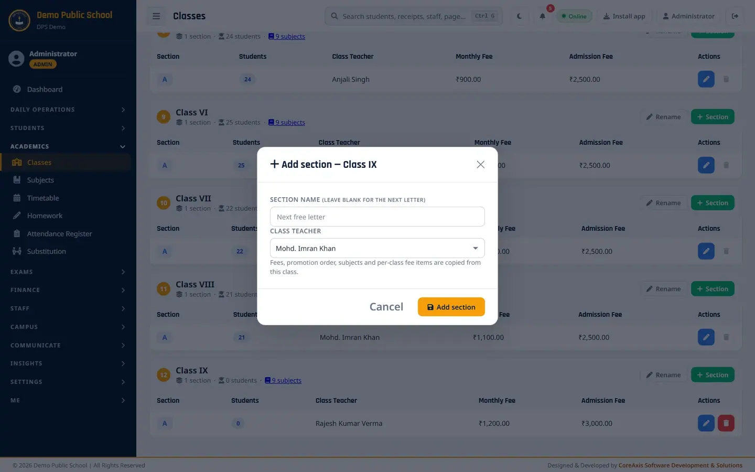755x472 pixels.
Task: Expand the Finance sidebar group
Action: coord(68,290)
